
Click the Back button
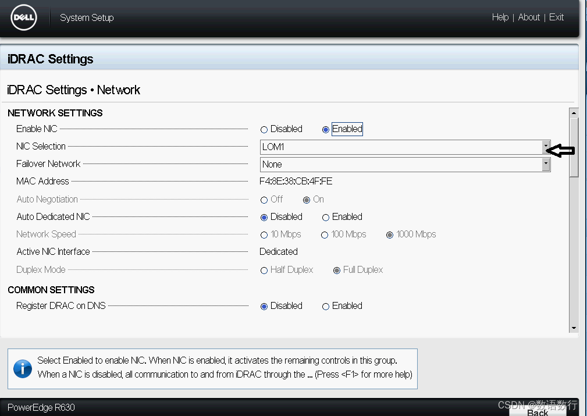(x=538, y=412)
